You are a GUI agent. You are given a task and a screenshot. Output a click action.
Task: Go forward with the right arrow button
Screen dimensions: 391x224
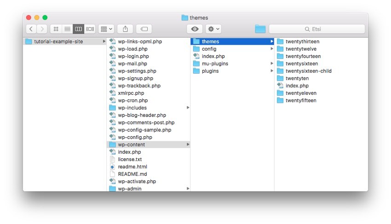click(x=42, y=29)
